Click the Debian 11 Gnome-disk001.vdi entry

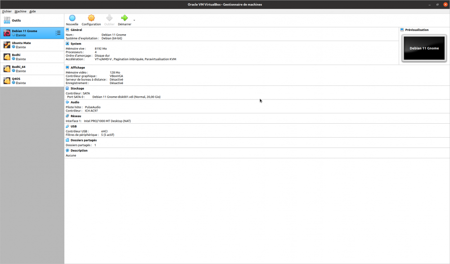(126, 97)
